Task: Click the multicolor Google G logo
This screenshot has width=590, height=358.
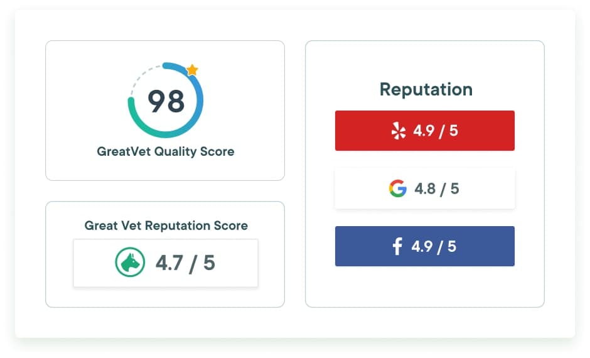Action: [x=397, y=188]
